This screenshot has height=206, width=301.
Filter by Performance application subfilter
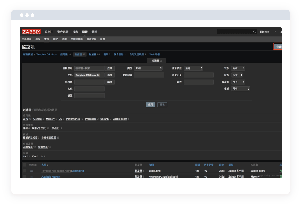click(x=73, y=119)
